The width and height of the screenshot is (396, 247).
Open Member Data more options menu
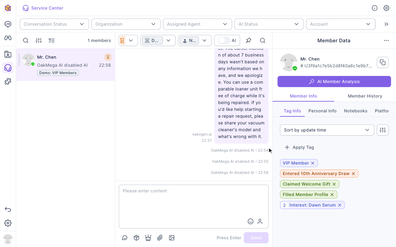(386, 40)
